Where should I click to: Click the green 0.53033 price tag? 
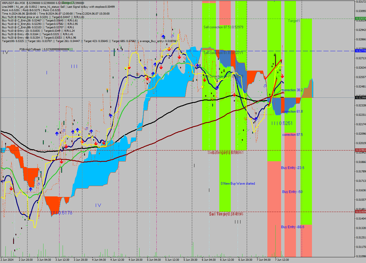click(x=360, y=19)
